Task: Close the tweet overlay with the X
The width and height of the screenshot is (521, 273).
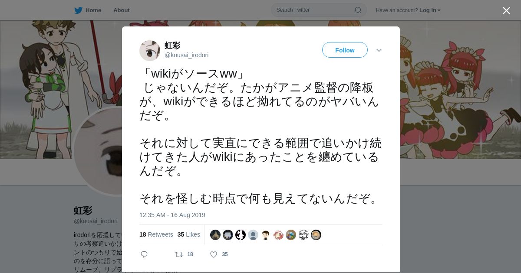Action: pos(506,10)
